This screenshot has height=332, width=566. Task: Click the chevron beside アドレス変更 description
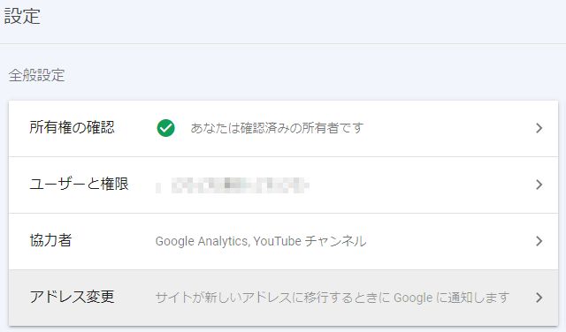point(539,298)
